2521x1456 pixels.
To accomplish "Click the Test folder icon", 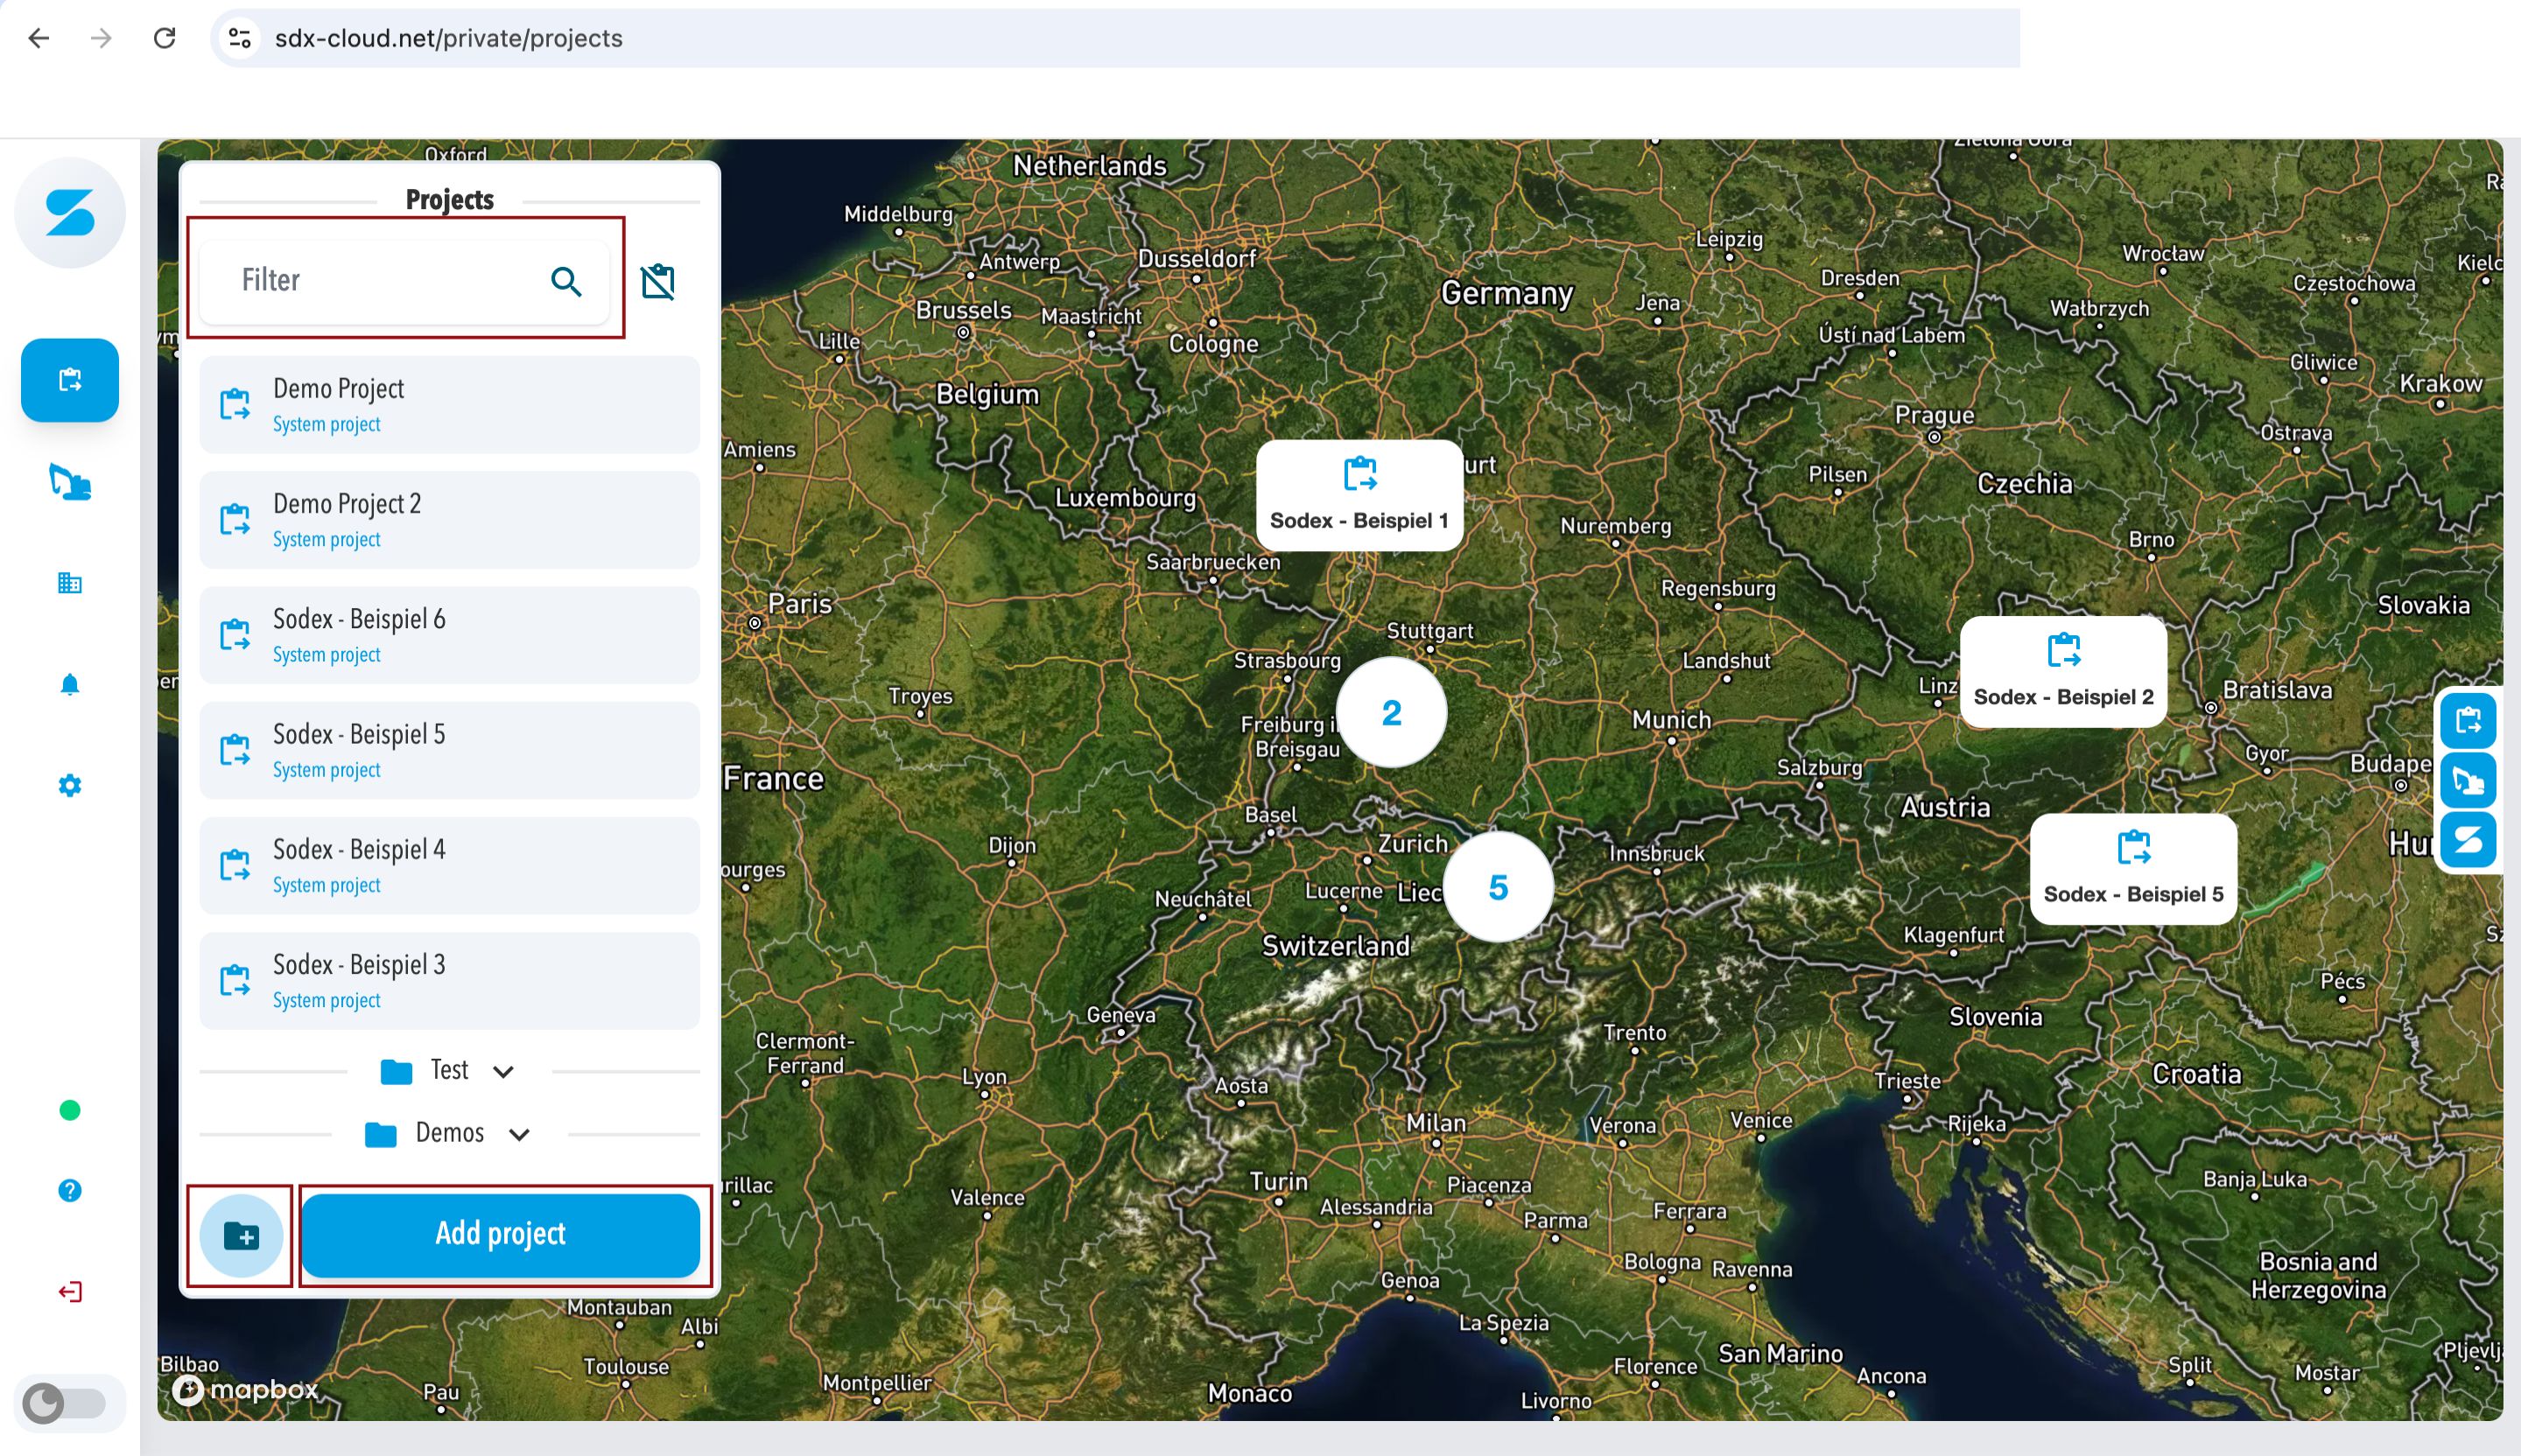I will pyautogui.click(x=397, y=1071).
